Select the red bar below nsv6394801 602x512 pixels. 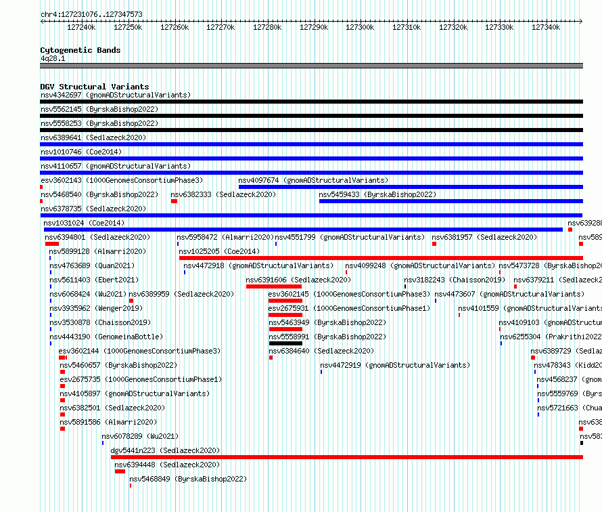tap(52, 244)
